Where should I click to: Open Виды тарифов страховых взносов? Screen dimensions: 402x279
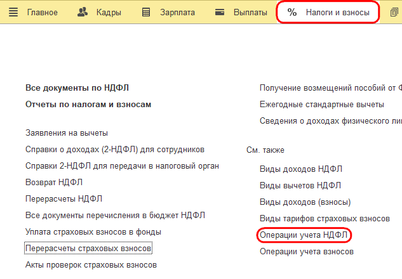coord(325,219)
